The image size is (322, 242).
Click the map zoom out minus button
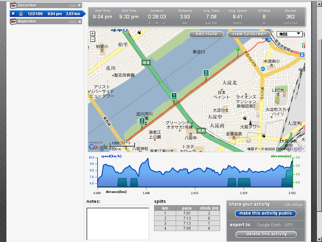tap(93, 39)
